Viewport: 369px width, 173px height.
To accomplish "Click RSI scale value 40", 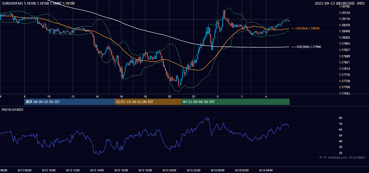I will 340,141.
